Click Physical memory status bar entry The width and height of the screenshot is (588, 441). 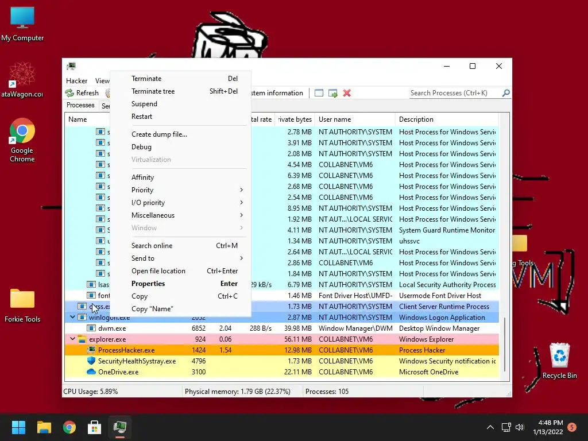tap(237, 392)
